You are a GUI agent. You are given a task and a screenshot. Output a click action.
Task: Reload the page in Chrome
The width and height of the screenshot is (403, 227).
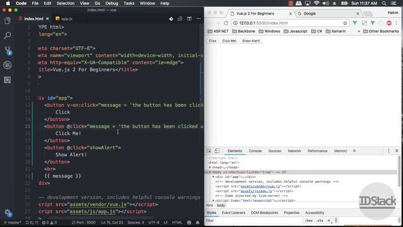coord(226,23)
